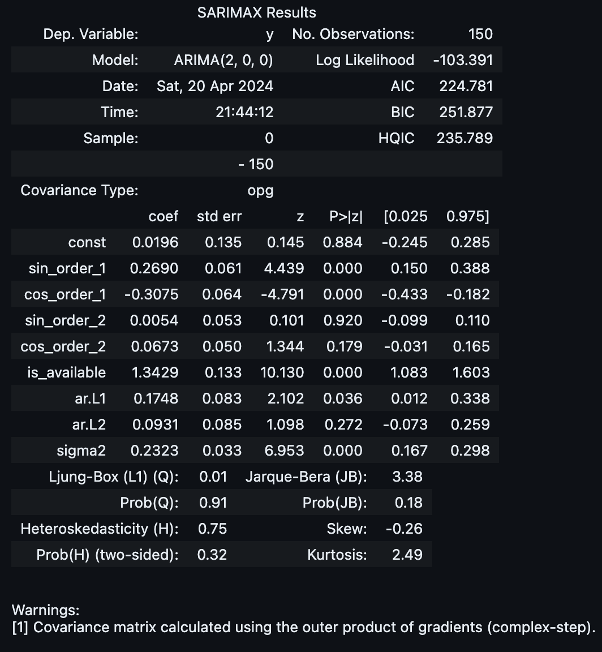
Task: Select the cos_order_1 coefficient -0.3075
Action: [151, 294]
